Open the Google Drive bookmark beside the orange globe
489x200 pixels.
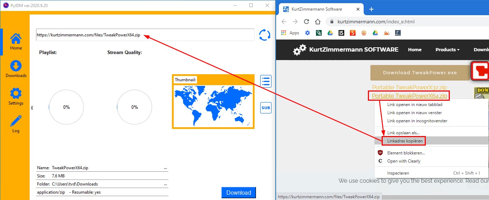375,33
